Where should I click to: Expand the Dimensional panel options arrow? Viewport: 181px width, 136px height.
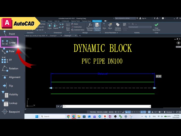pos(70,33)
